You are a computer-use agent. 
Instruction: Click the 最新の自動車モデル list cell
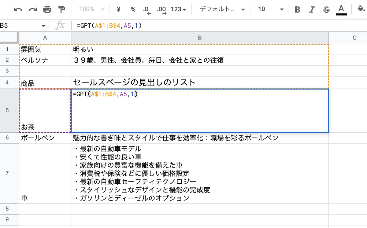point(200,173)
